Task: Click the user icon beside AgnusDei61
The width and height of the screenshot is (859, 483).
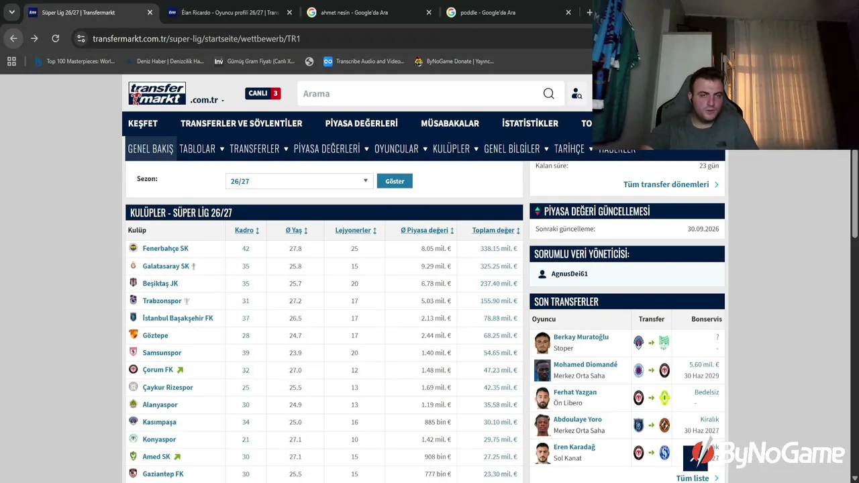Action: 543,274
